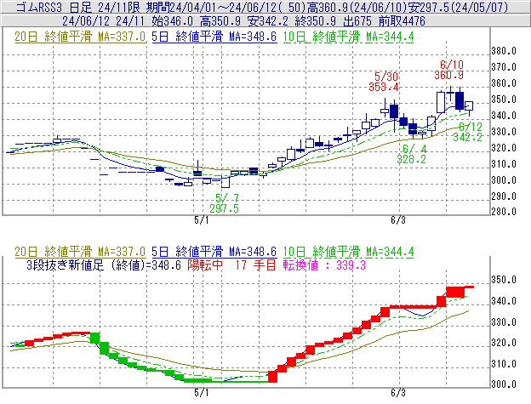Click the 5日 終値平滑 MA=348.6 label in lower chart
Viewport: 531px width, 404px height.
(x=214, y=252)
